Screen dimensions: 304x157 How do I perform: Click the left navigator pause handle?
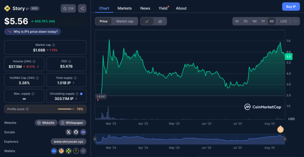coord(95,139)
